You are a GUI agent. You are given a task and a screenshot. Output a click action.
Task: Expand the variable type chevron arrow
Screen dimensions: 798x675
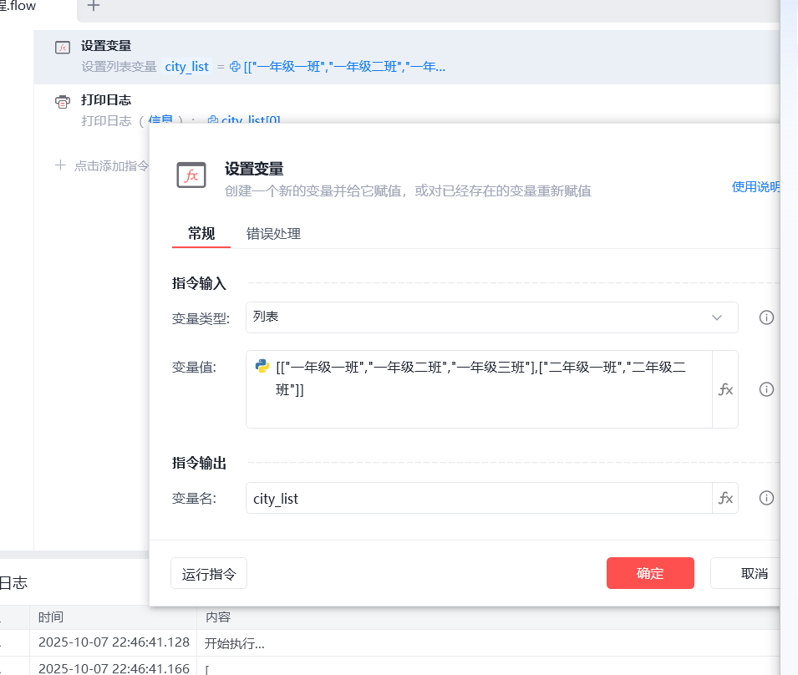tap(717, 317)
